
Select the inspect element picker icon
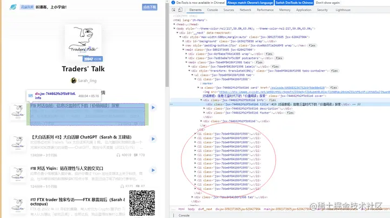[x=174, y=10]
